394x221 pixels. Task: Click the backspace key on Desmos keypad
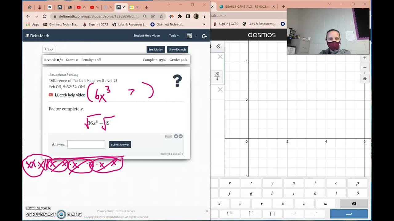[x=354, y=204]
